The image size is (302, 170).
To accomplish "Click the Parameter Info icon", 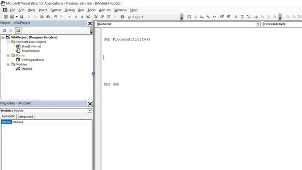I will tap(208, 17).
